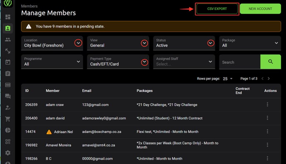Click the Email column header
Screen dimensions: 286x164
pyautogui.click(x=86, y=91)
